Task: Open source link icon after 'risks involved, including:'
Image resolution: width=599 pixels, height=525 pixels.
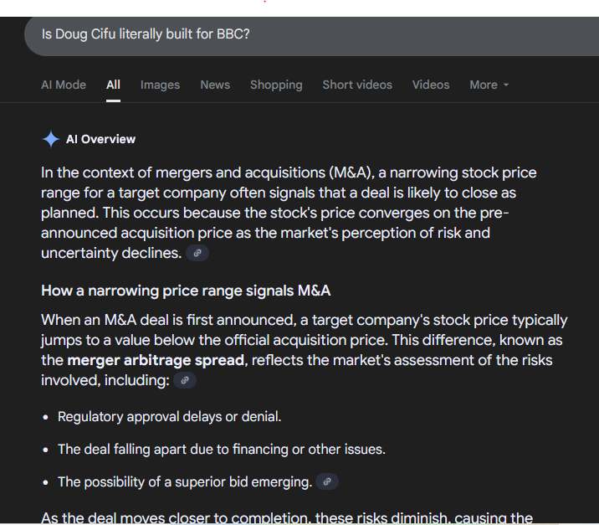Action: pyautogui.click(x=185, y=380)
